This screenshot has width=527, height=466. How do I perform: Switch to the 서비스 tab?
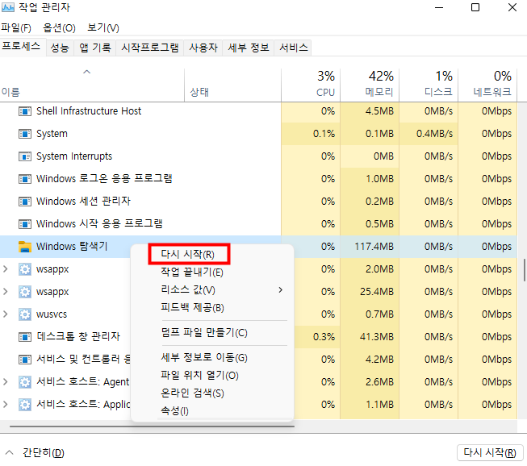tap(294, 48)
